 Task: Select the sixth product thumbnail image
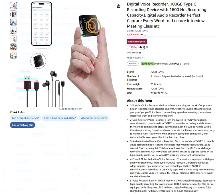[13, 47]
